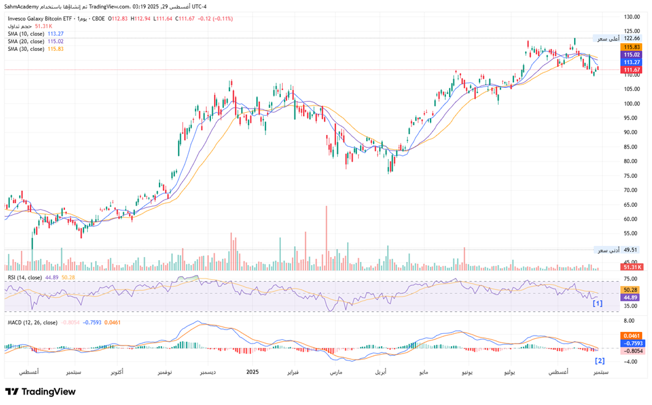Screen dimensions: 652x405
Task: Open the MACD (12, 26, close) legend
Action: 32,322
